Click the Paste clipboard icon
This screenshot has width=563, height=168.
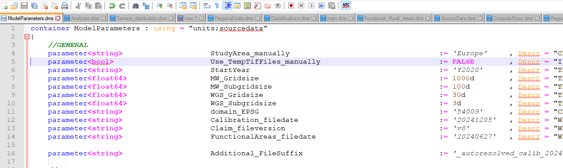98,6
